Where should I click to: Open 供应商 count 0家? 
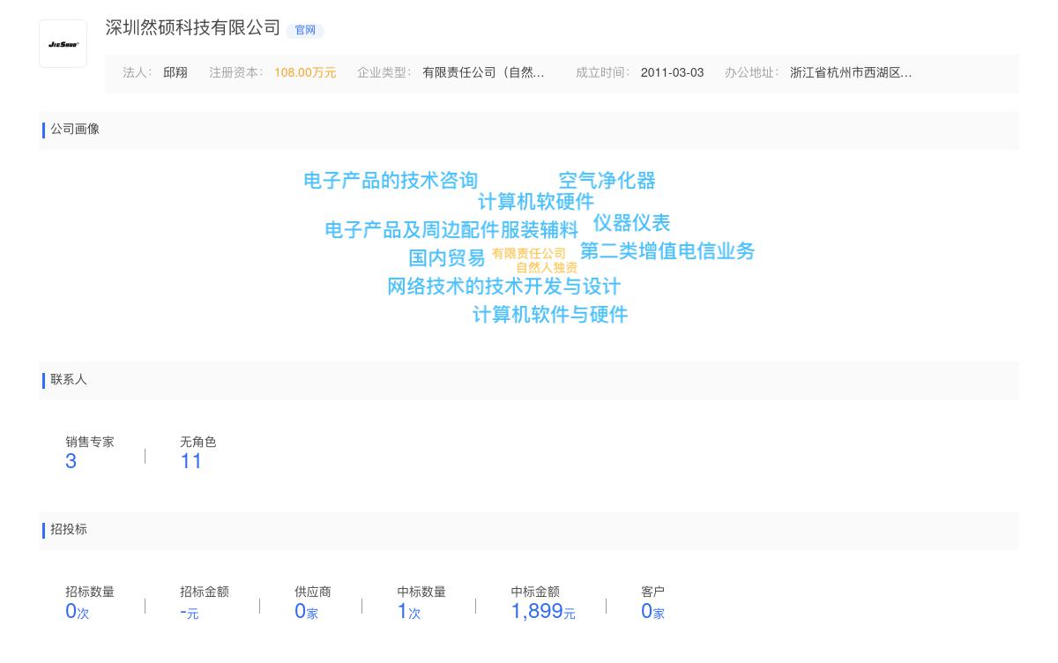pyautogui.click(x=306, y=611)
